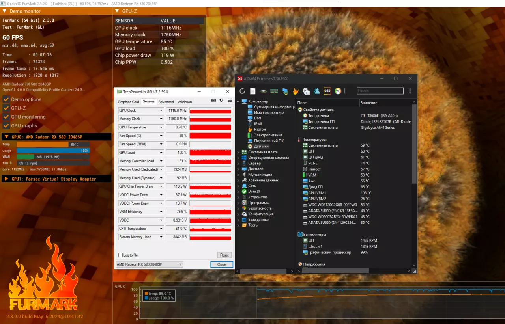Enable the Log to file checkbox

pyautogui.click(x=121, y=255)
